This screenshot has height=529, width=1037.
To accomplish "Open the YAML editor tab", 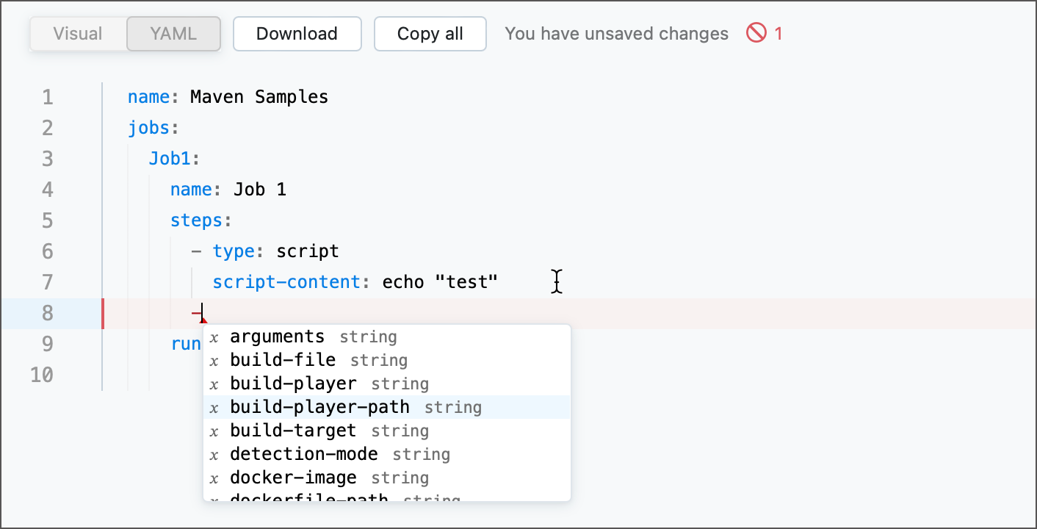I will point(173,33).
